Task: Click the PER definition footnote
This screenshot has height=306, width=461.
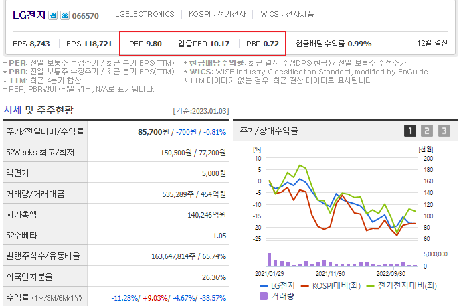Action: coord(89,63)
